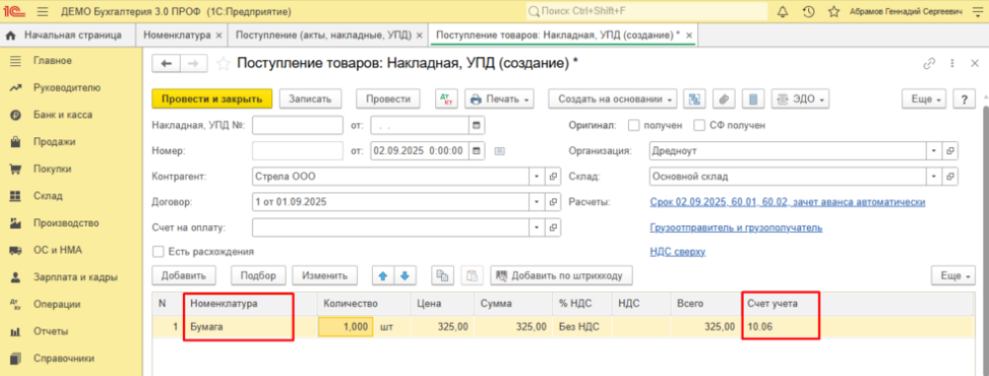Switch to Номенклатура tab
This screenshot has width=989, height=376.
point(177,36)
